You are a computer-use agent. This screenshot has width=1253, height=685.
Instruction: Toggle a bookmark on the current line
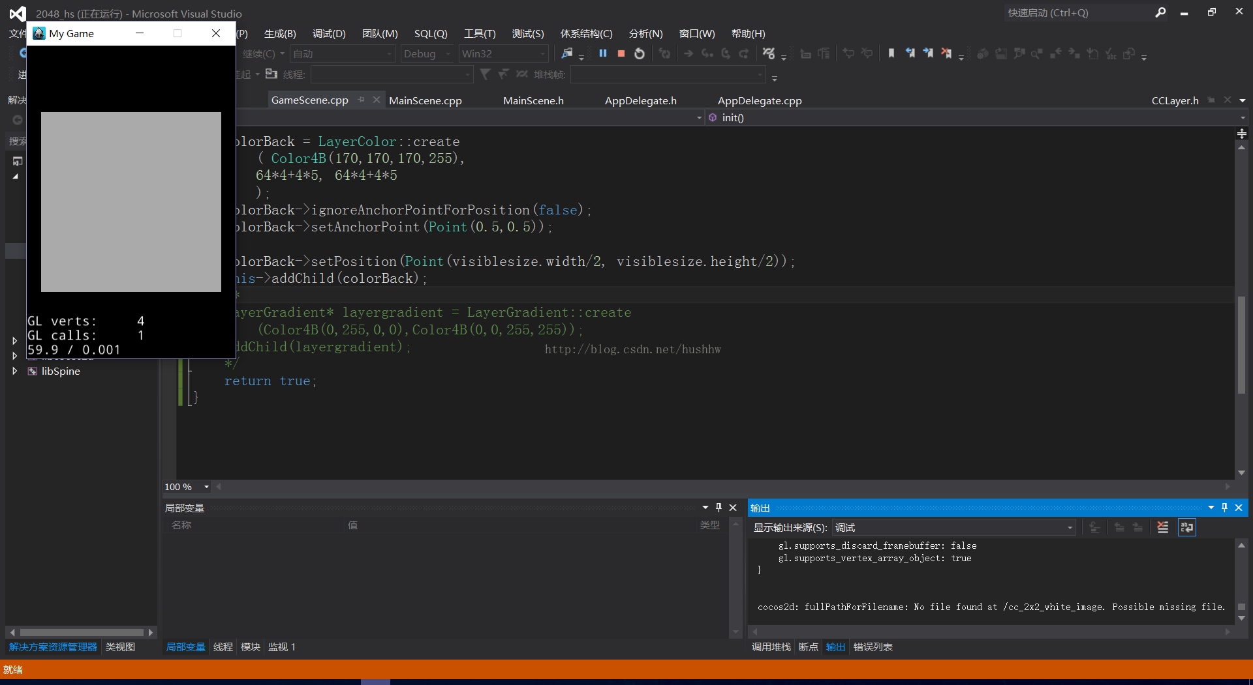click(x=891, y=53)
